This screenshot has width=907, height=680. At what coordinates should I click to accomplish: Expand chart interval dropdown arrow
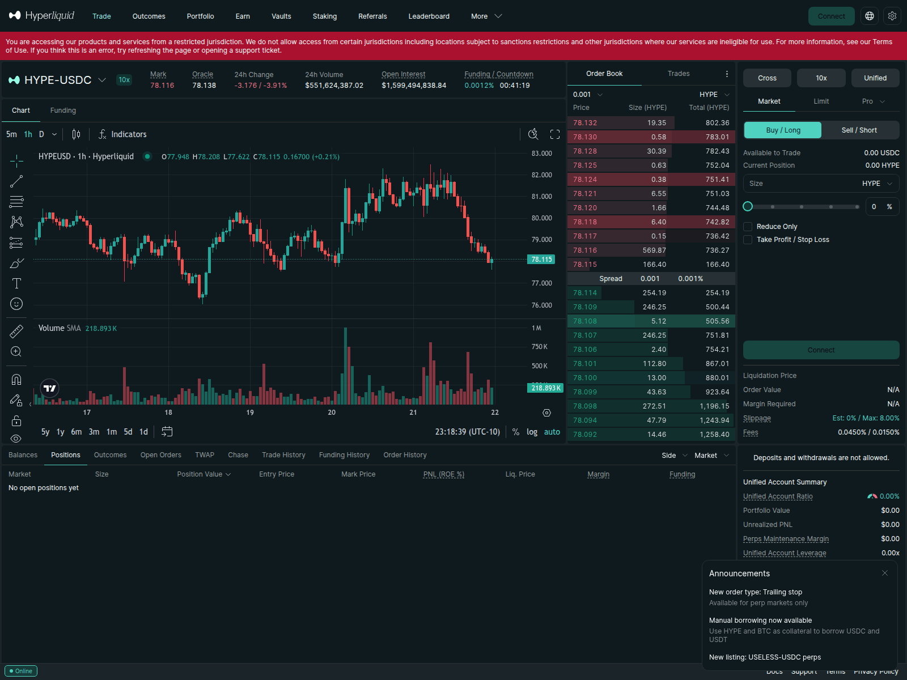tap(54, 134)
